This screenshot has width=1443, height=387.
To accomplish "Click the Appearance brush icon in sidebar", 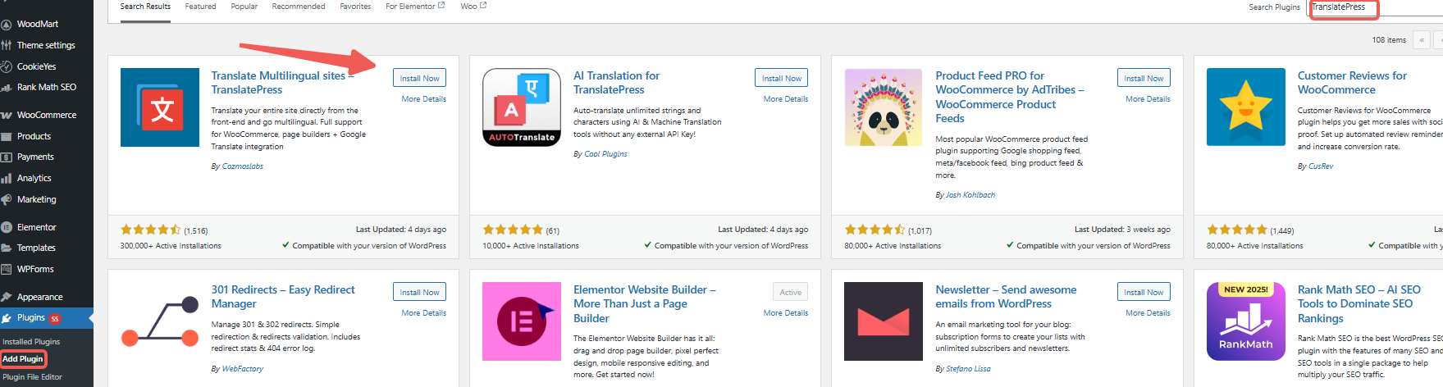I will [x=7, y=298].
